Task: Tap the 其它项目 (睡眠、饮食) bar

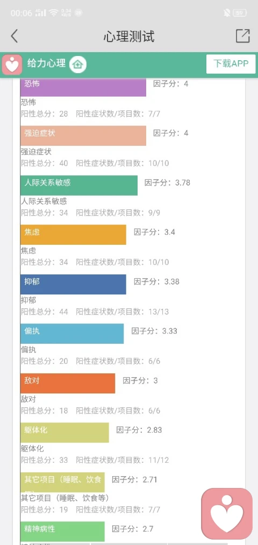Action: click(62, 483)
